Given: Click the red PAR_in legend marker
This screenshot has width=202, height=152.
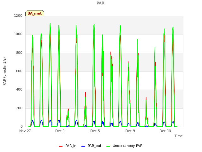Looking at the screenshot, I should point(61,146).
